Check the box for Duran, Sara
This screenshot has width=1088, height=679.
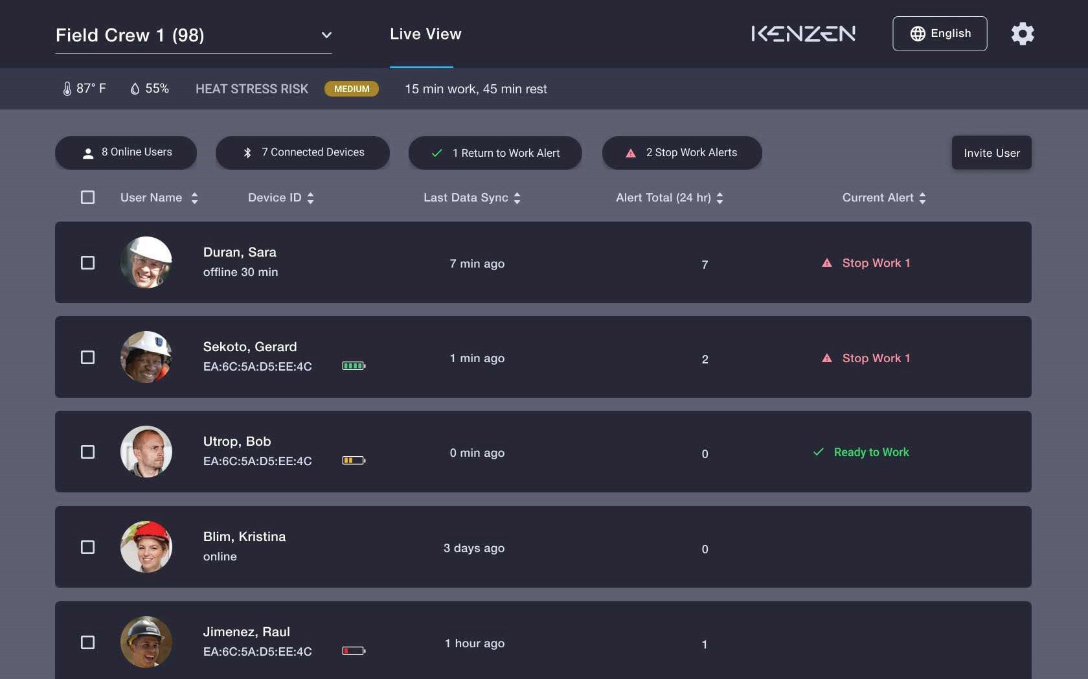click(x=87, y=262)
